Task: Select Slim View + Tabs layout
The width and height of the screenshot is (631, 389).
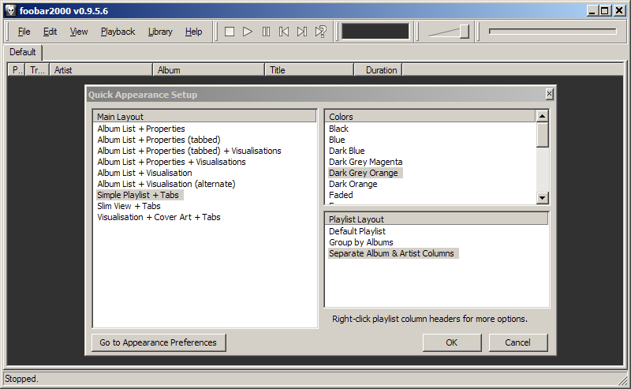Action: [129, 206]
